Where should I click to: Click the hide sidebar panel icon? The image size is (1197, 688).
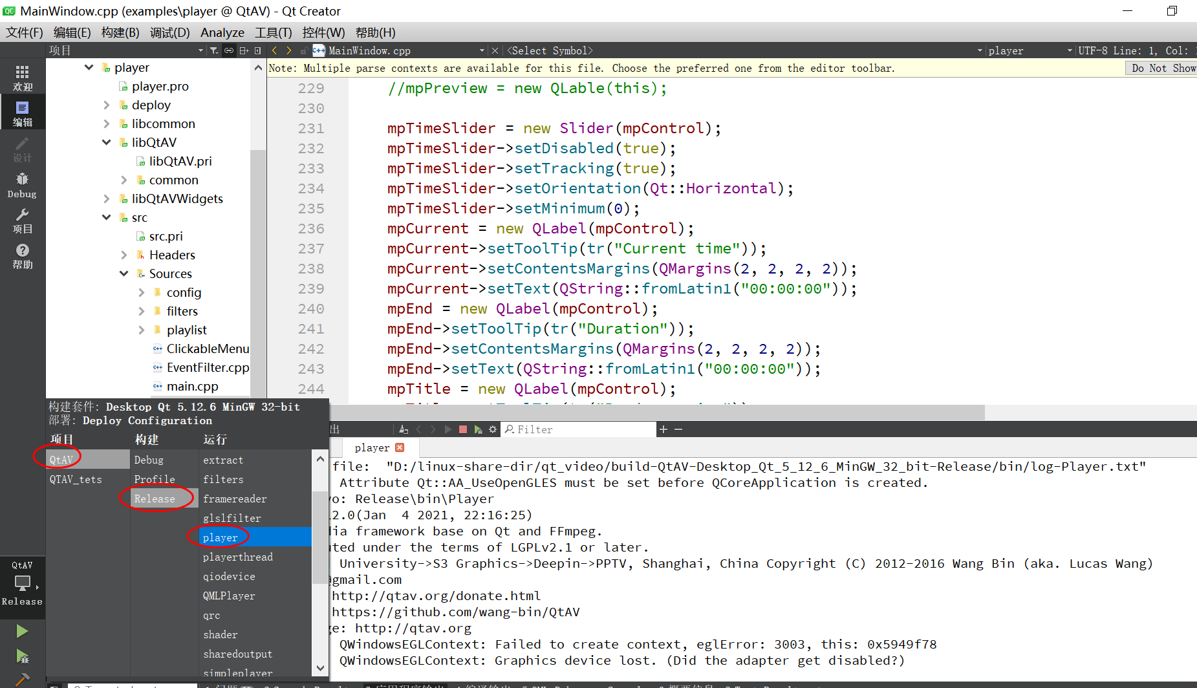click(x=258, y=50)
